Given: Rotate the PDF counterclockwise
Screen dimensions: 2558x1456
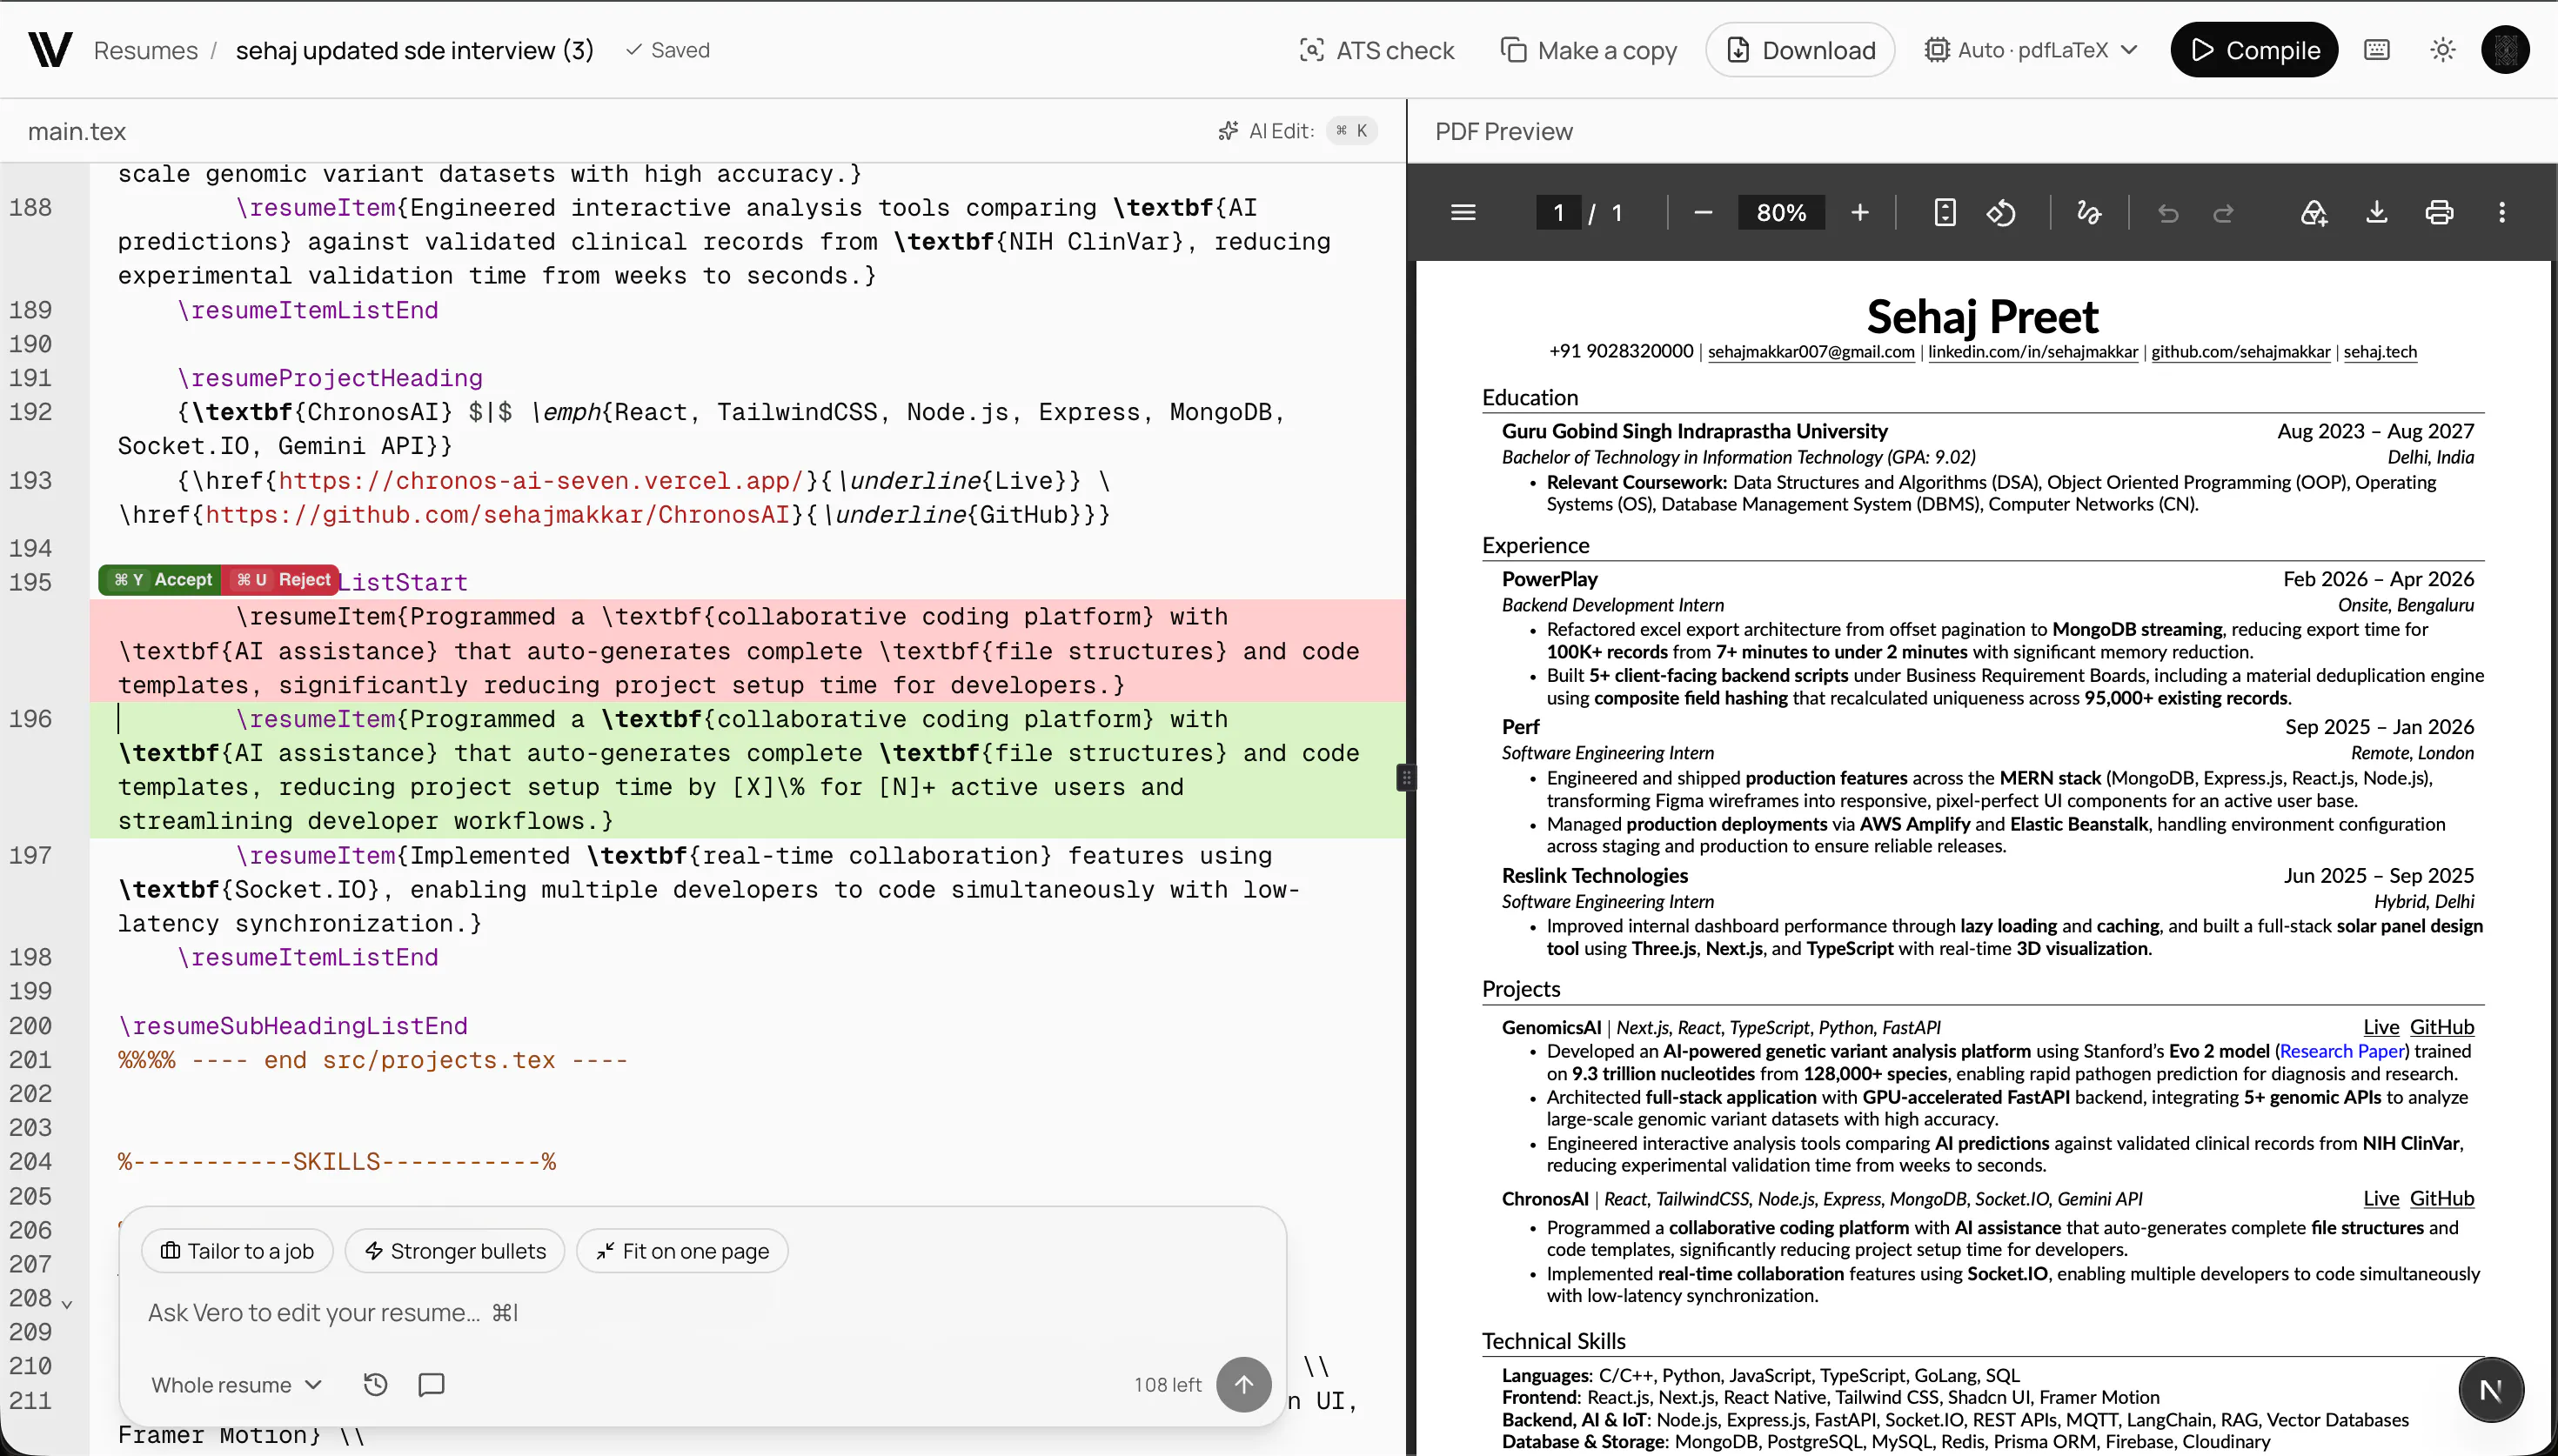Looking at the screenshot, I should coord(2001,212).
